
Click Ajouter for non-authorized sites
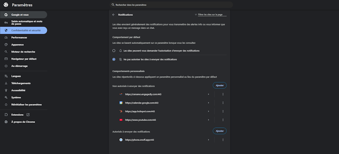click(x=220, y=85)
